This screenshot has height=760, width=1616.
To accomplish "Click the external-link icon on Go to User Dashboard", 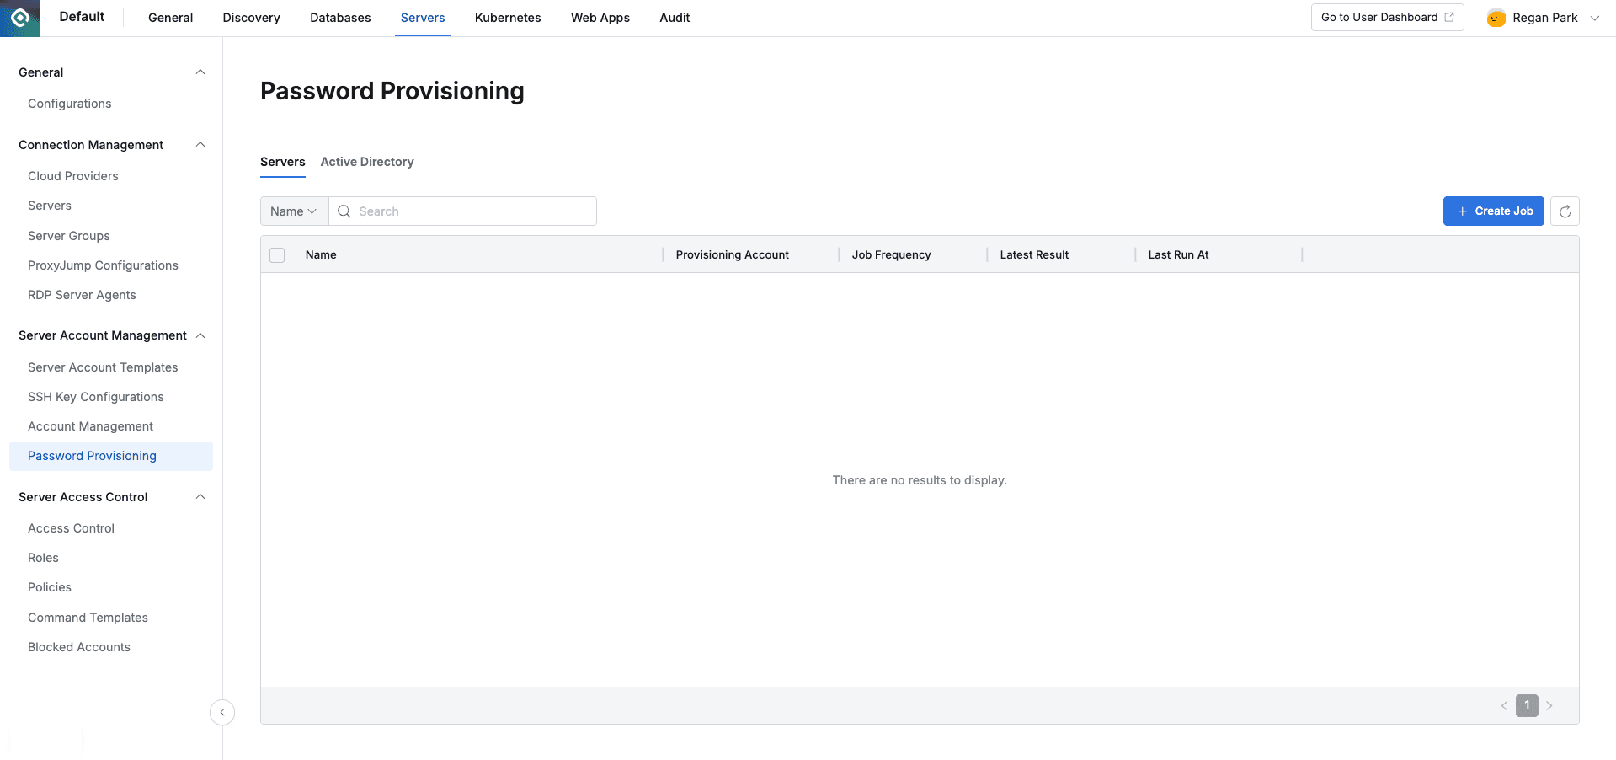I will (x=1451, y=16).
